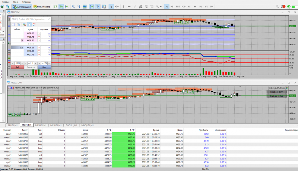Switch to the MNQU21,M1 chart tab
298x171 pixels.
[x=87, y=125]
